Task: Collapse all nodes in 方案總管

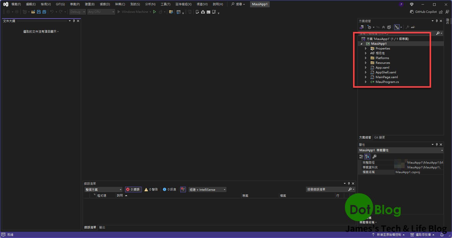Action: coord(384,27)
